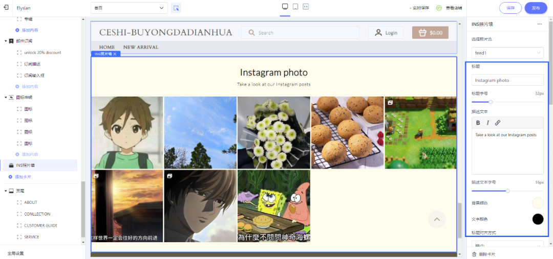Select the 订阅输入框 item
This screenshot has height=259, width=553.
pos(34,75)
